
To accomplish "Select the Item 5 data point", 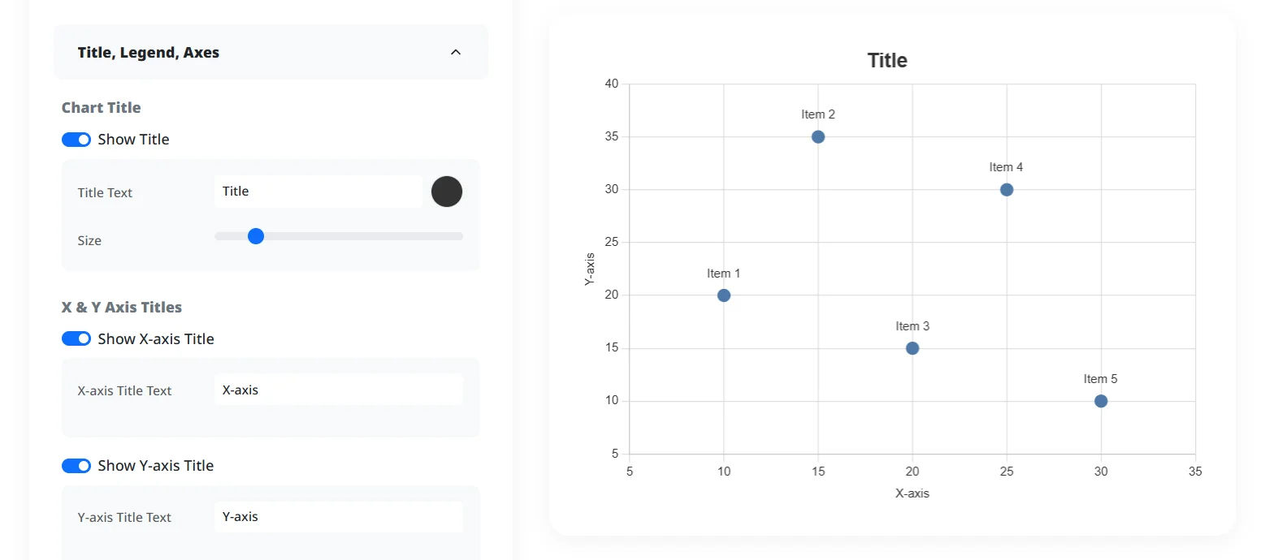I will [1101, 401].
